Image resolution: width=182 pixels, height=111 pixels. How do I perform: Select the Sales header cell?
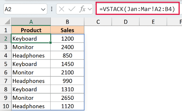click(x=67, y=30)
